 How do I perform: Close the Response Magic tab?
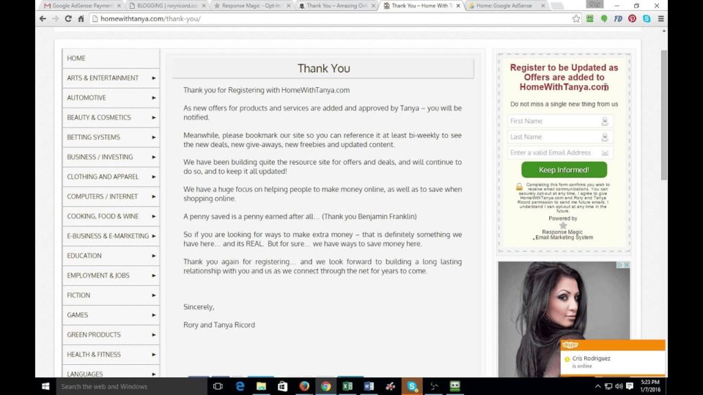coord(288,5)
